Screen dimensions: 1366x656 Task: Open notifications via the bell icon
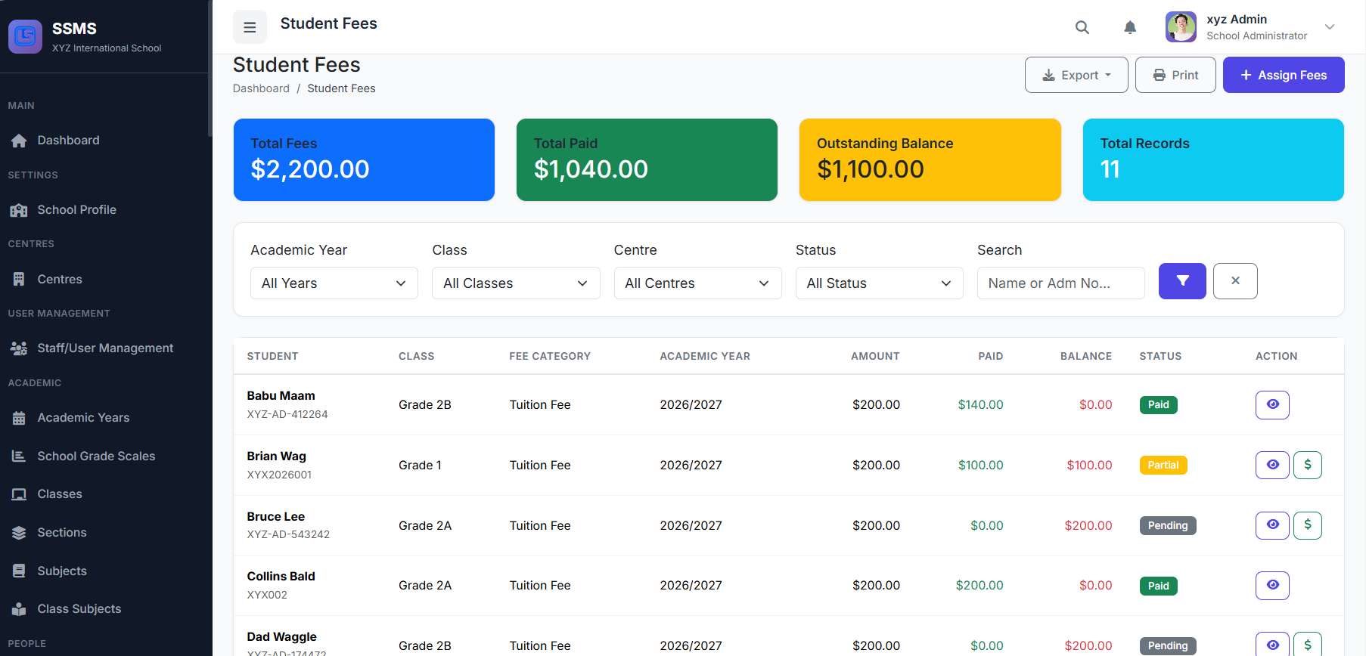click(1130, 27)
